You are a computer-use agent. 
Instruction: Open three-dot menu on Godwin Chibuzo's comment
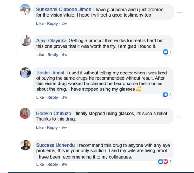pos(179,117)
